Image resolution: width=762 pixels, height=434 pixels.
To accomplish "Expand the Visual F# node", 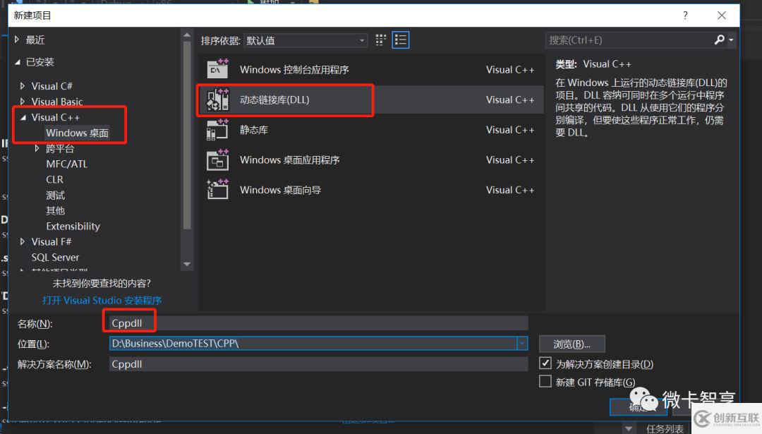I will tap(23, 241).
